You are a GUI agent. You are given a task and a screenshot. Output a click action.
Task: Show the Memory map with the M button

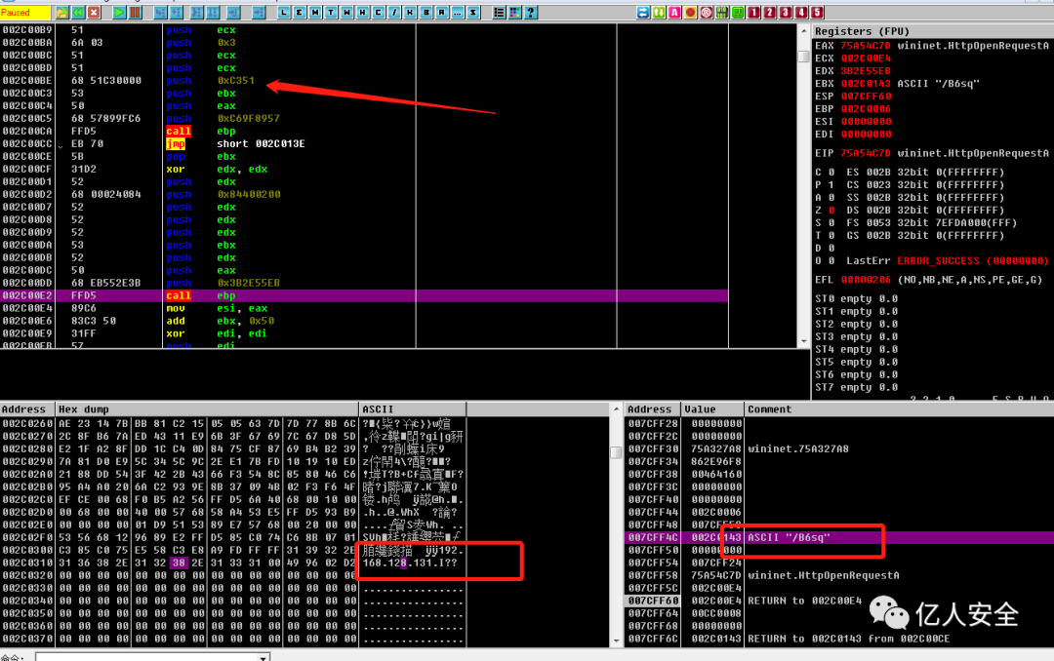(316, 12)
